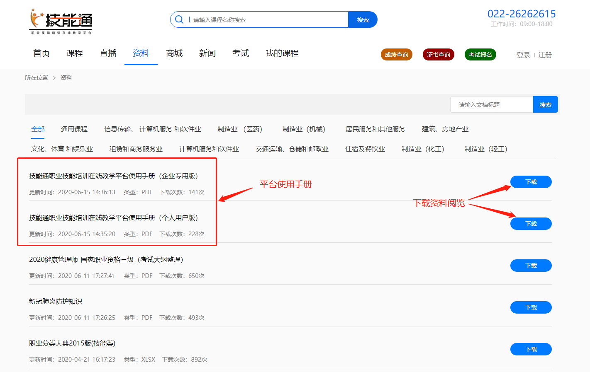Click the 技能通 site logo
This screenshot has width=590, height=372.
(61, 21)
